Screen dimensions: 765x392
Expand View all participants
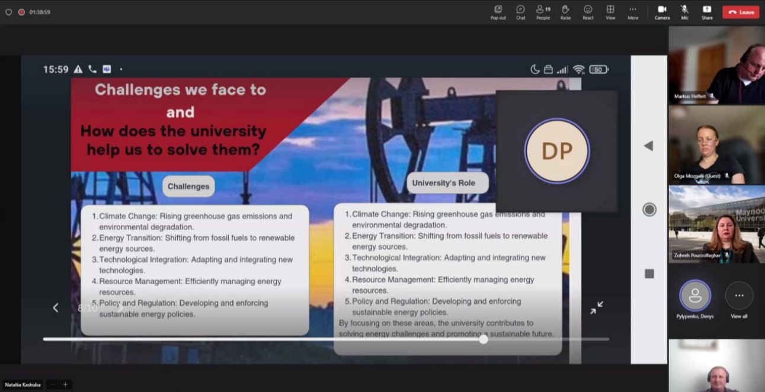739,299
